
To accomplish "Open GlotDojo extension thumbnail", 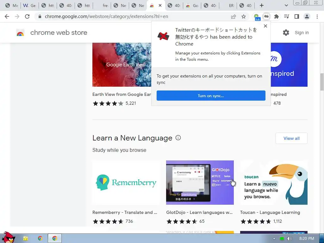I will [200, 183].
